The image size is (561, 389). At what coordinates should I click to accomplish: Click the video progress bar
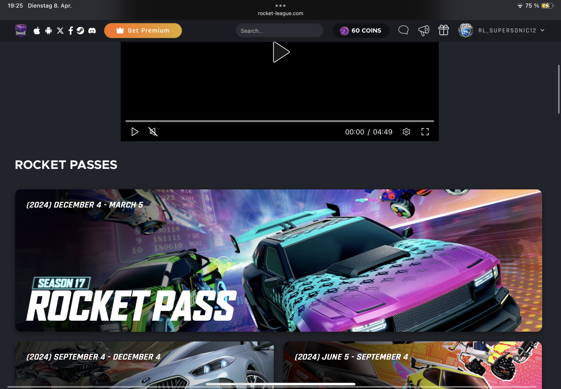[x=279, y=120]
